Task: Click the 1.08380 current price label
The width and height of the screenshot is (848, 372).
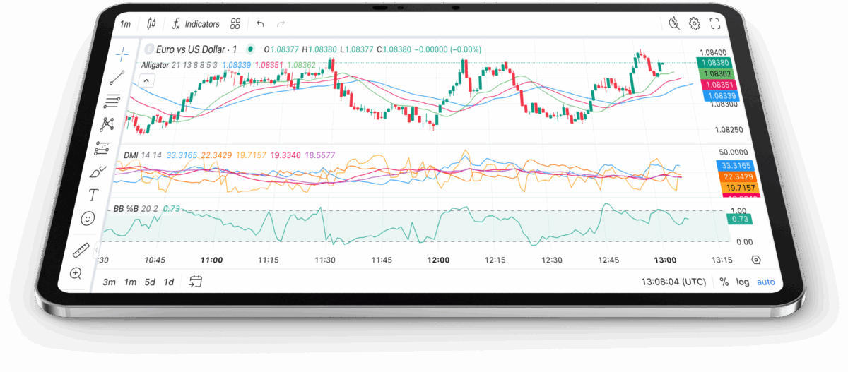Action: click(x=714, y=63)
